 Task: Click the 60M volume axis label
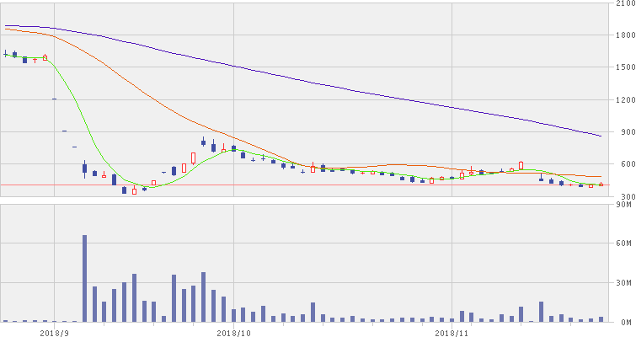[x=625, y=244]
